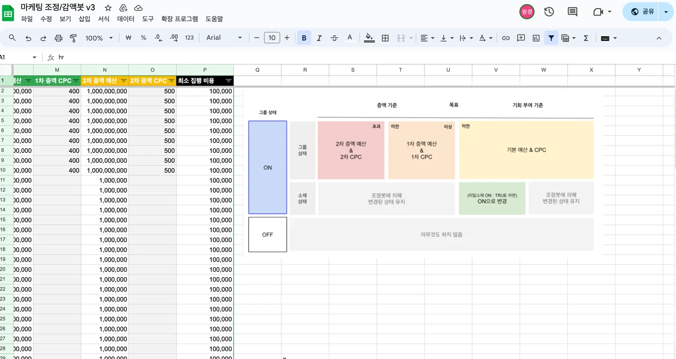Open the 수정 menu
676x359 pixels.
click(x=46, y=19)
